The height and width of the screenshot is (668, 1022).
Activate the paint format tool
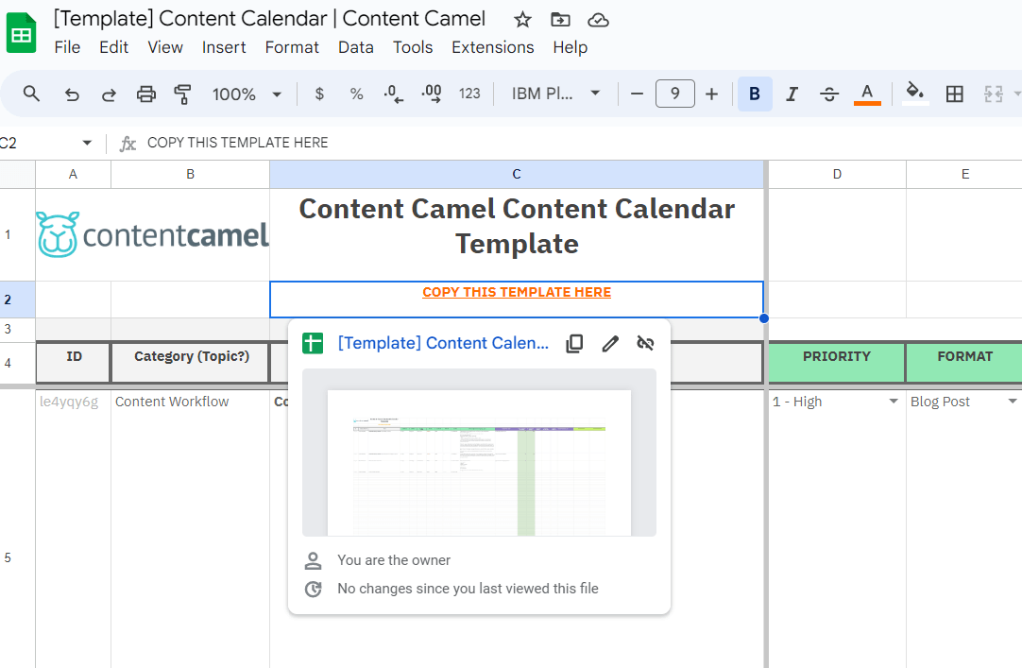182,94
